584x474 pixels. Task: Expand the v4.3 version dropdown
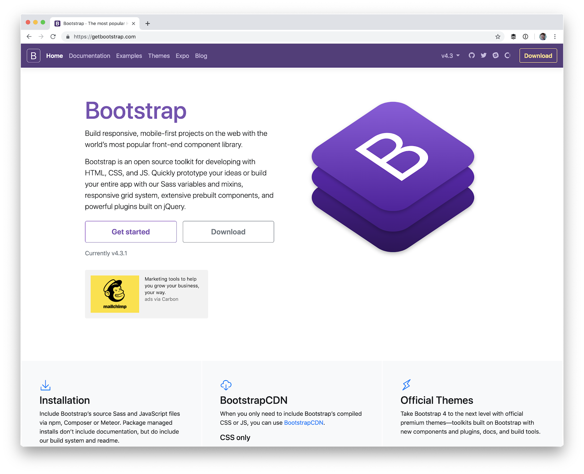(450, 56)
